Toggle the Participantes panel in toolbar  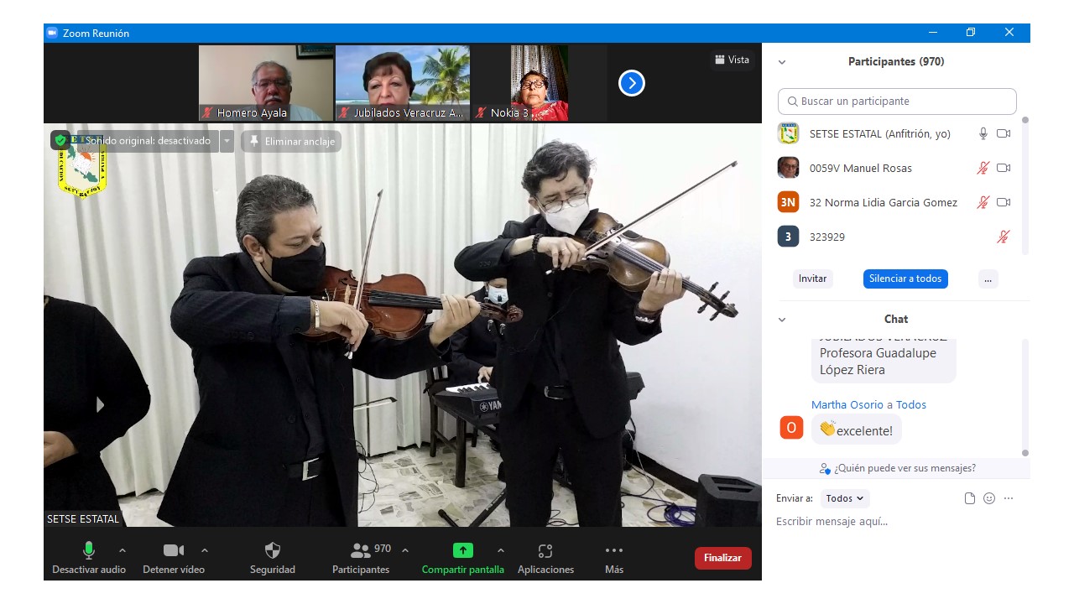click(361, 558)
